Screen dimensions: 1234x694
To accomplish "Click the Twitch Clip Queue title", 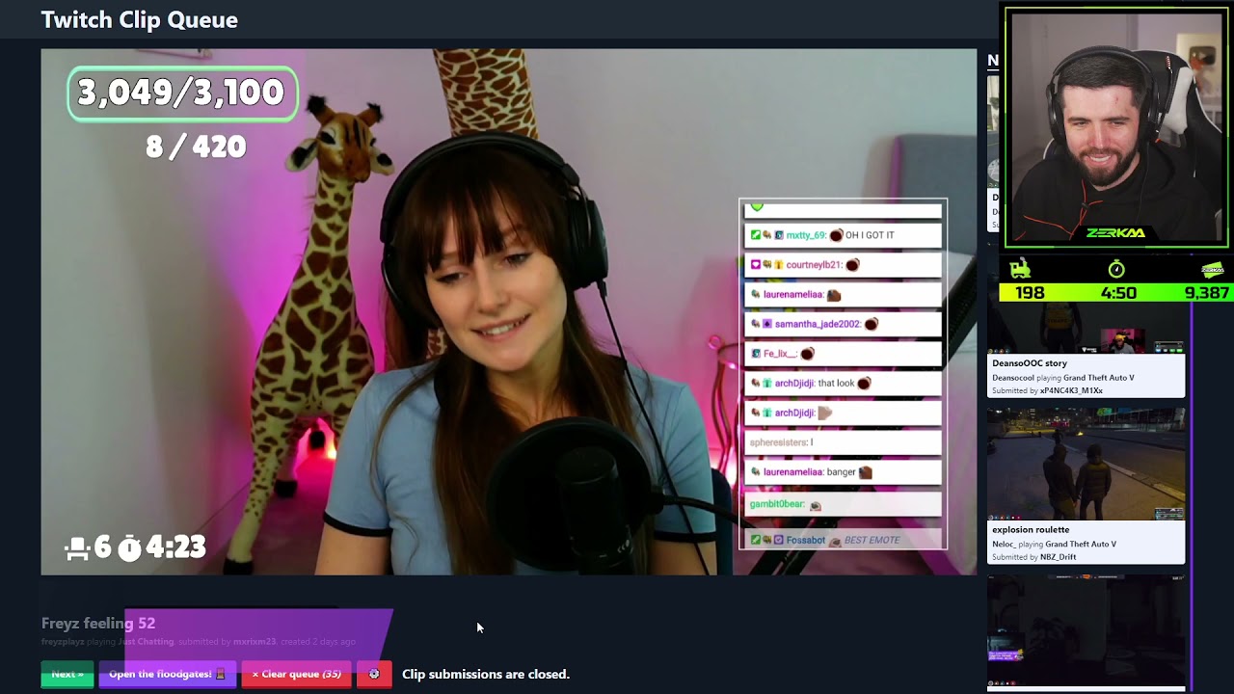I will 140,19.
